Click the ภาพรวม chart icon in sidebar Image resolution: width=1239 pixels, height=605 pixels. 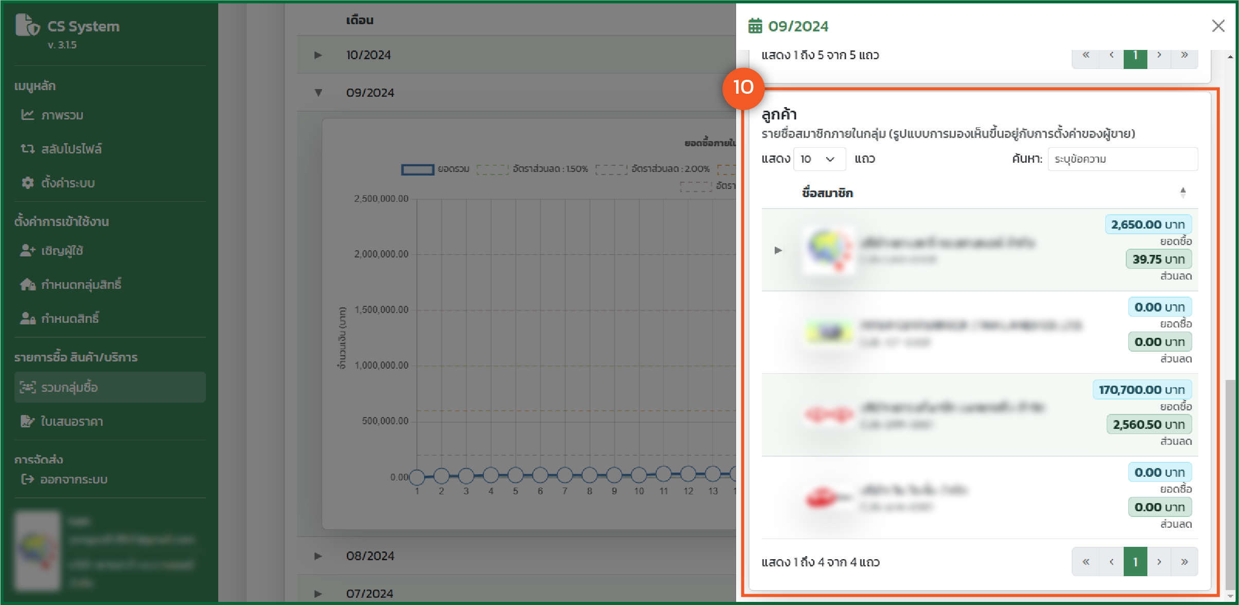(28, 115)
